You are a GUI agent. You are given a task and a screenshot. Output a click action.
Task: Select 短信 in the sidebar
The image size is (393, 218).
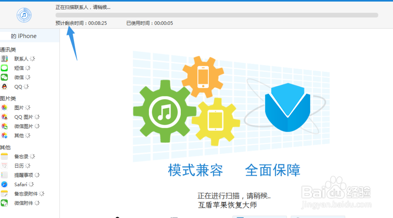pyautogui.click(x=19, y=68)
